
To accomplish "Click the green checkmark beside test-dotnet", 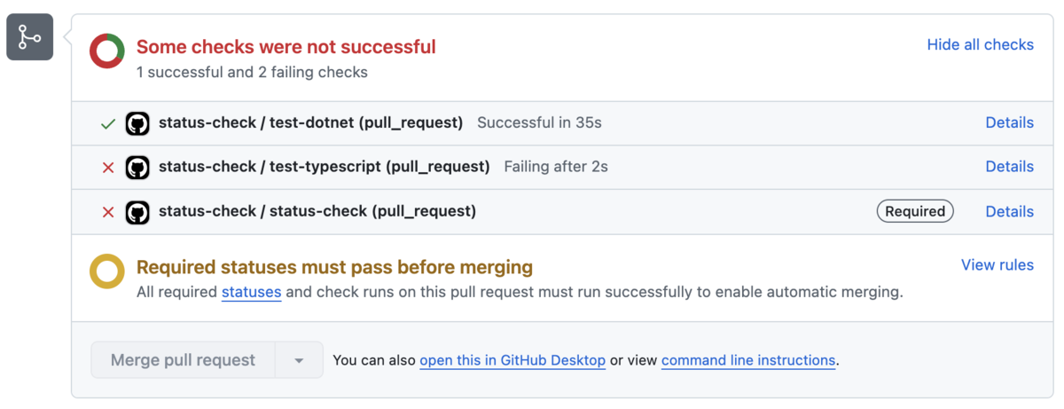I will (x=108, y=123).
